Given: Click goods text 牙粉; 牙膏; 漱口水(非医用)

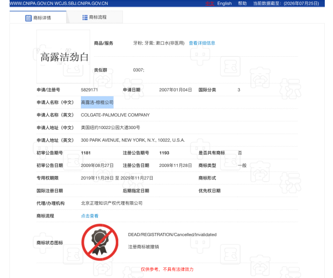Looking at the screenshot, I should [159, 43].
